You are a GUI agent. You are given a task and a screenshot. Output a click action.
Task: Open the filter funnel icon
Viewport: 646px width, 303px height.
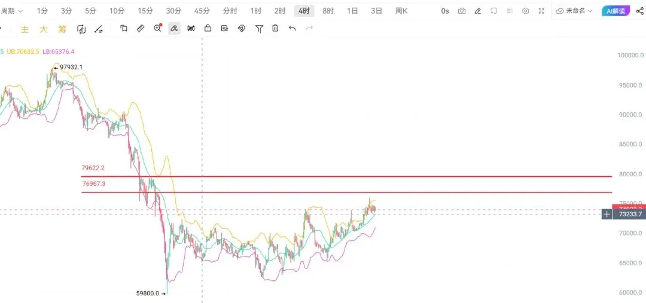click(259, 29)
